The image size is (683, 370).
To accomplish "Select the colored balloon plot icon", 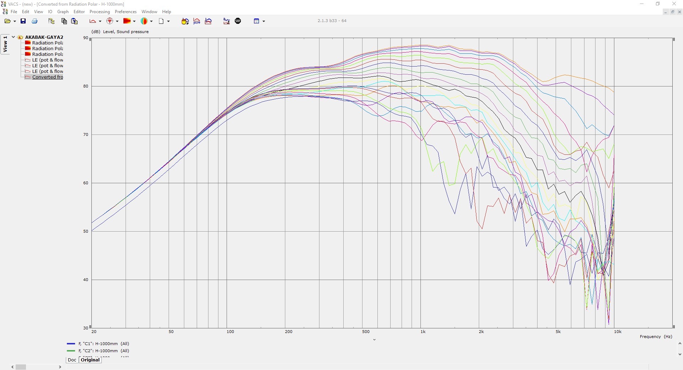I will tap(144, 21).
